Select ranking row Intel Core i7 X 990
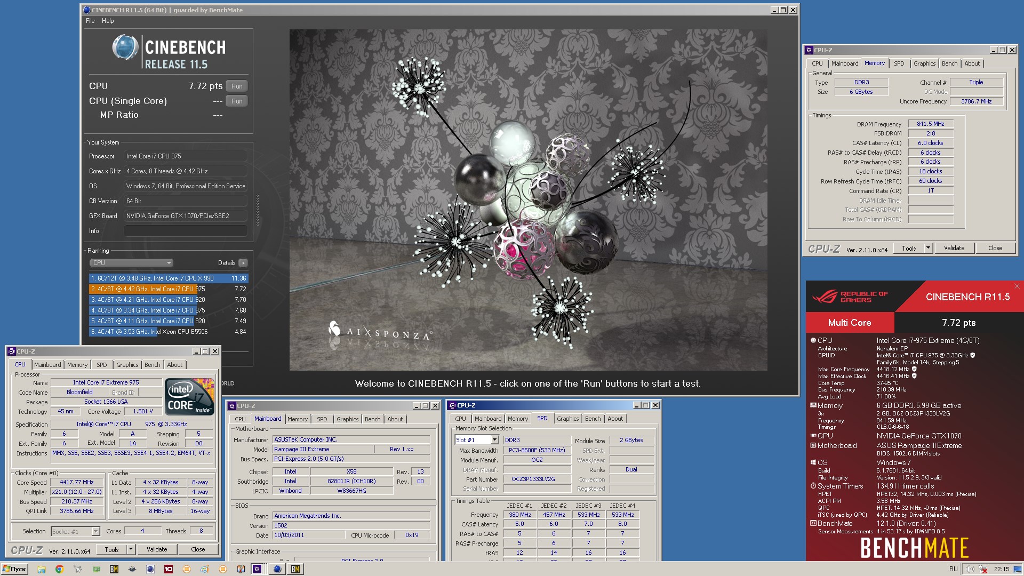Viewport: 1024px width, 576px height. tap(169, 278)
